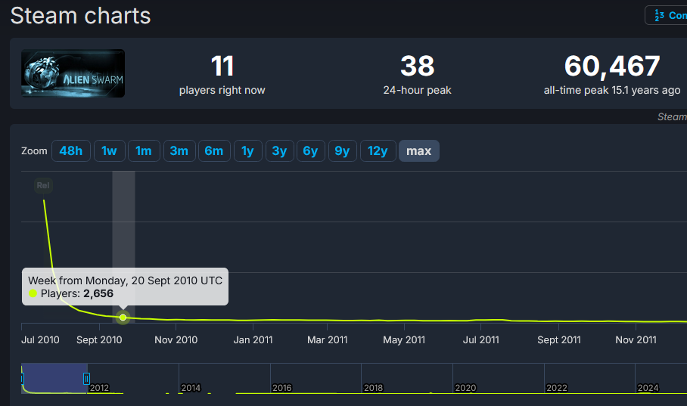The width and height of the screenshot is (687, 406).
Task: Set zoom range to 12y
Action: pos(378,150)
